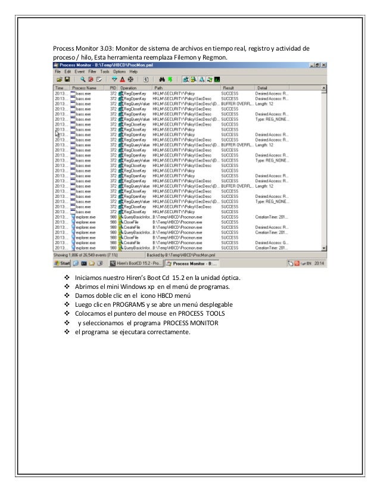Click the red system tray icon

click(x=297, y=263)
